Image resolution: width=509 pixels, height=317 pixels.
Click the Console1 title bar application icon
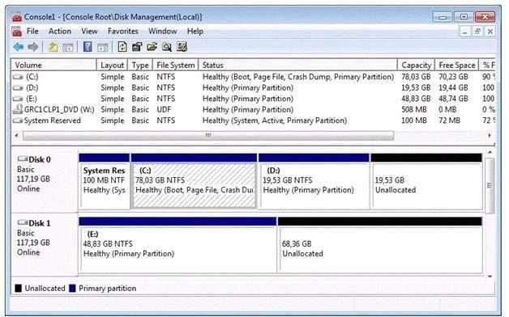click(x=17, y=17)
